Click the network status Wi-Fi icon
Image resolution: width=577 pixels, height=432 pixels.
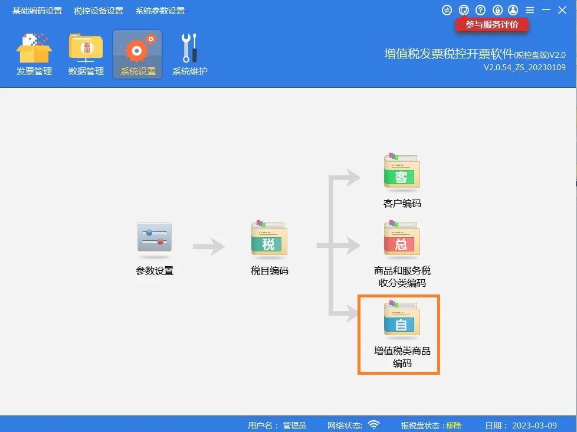pos(374,425)
